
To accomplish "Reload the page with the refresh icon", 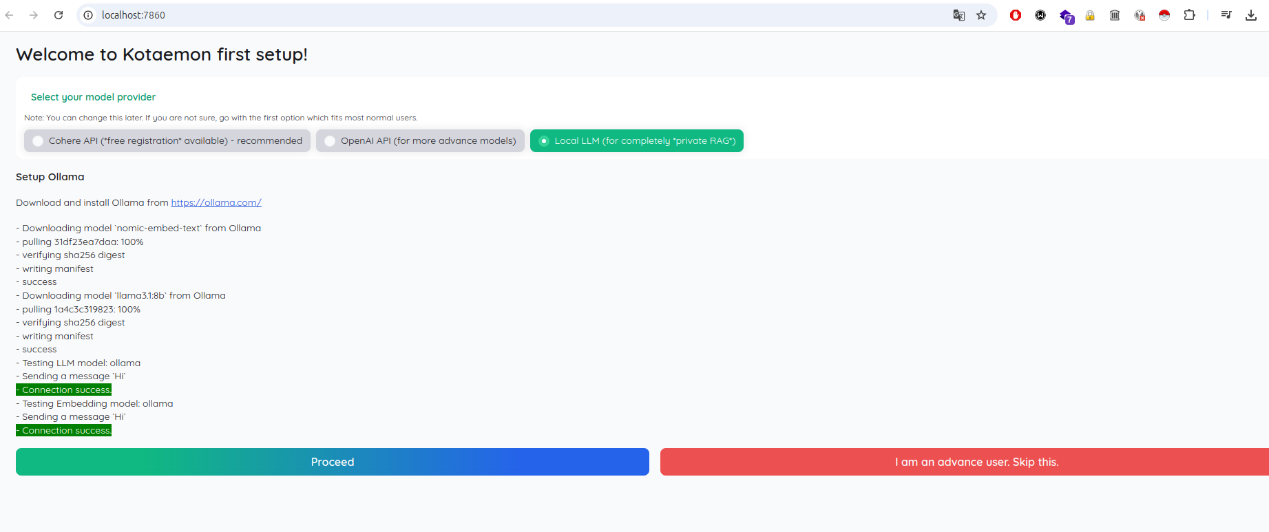I will (59, 15).
